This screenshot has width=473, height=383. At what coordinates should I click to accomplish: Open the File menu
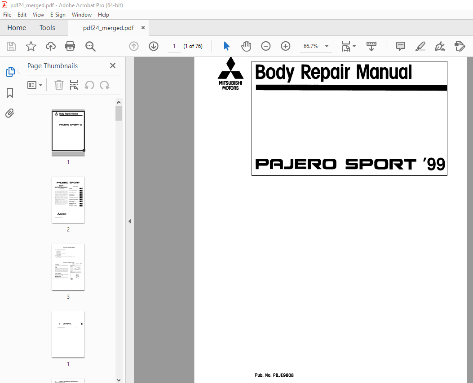point(7,15)
